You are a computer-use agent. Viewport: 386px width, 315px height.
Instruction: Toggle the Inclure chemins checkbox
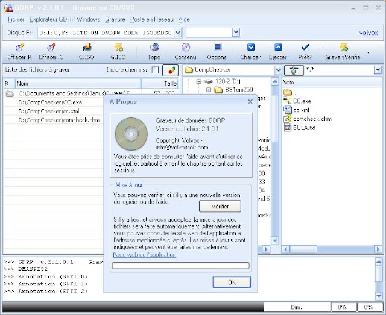(155, 70)
